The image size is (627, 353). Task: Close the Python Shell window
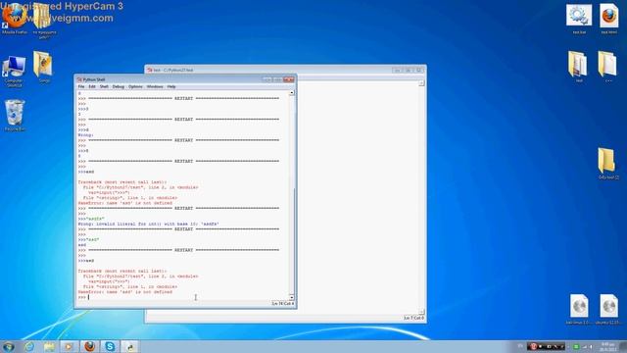tap(289, 79)
